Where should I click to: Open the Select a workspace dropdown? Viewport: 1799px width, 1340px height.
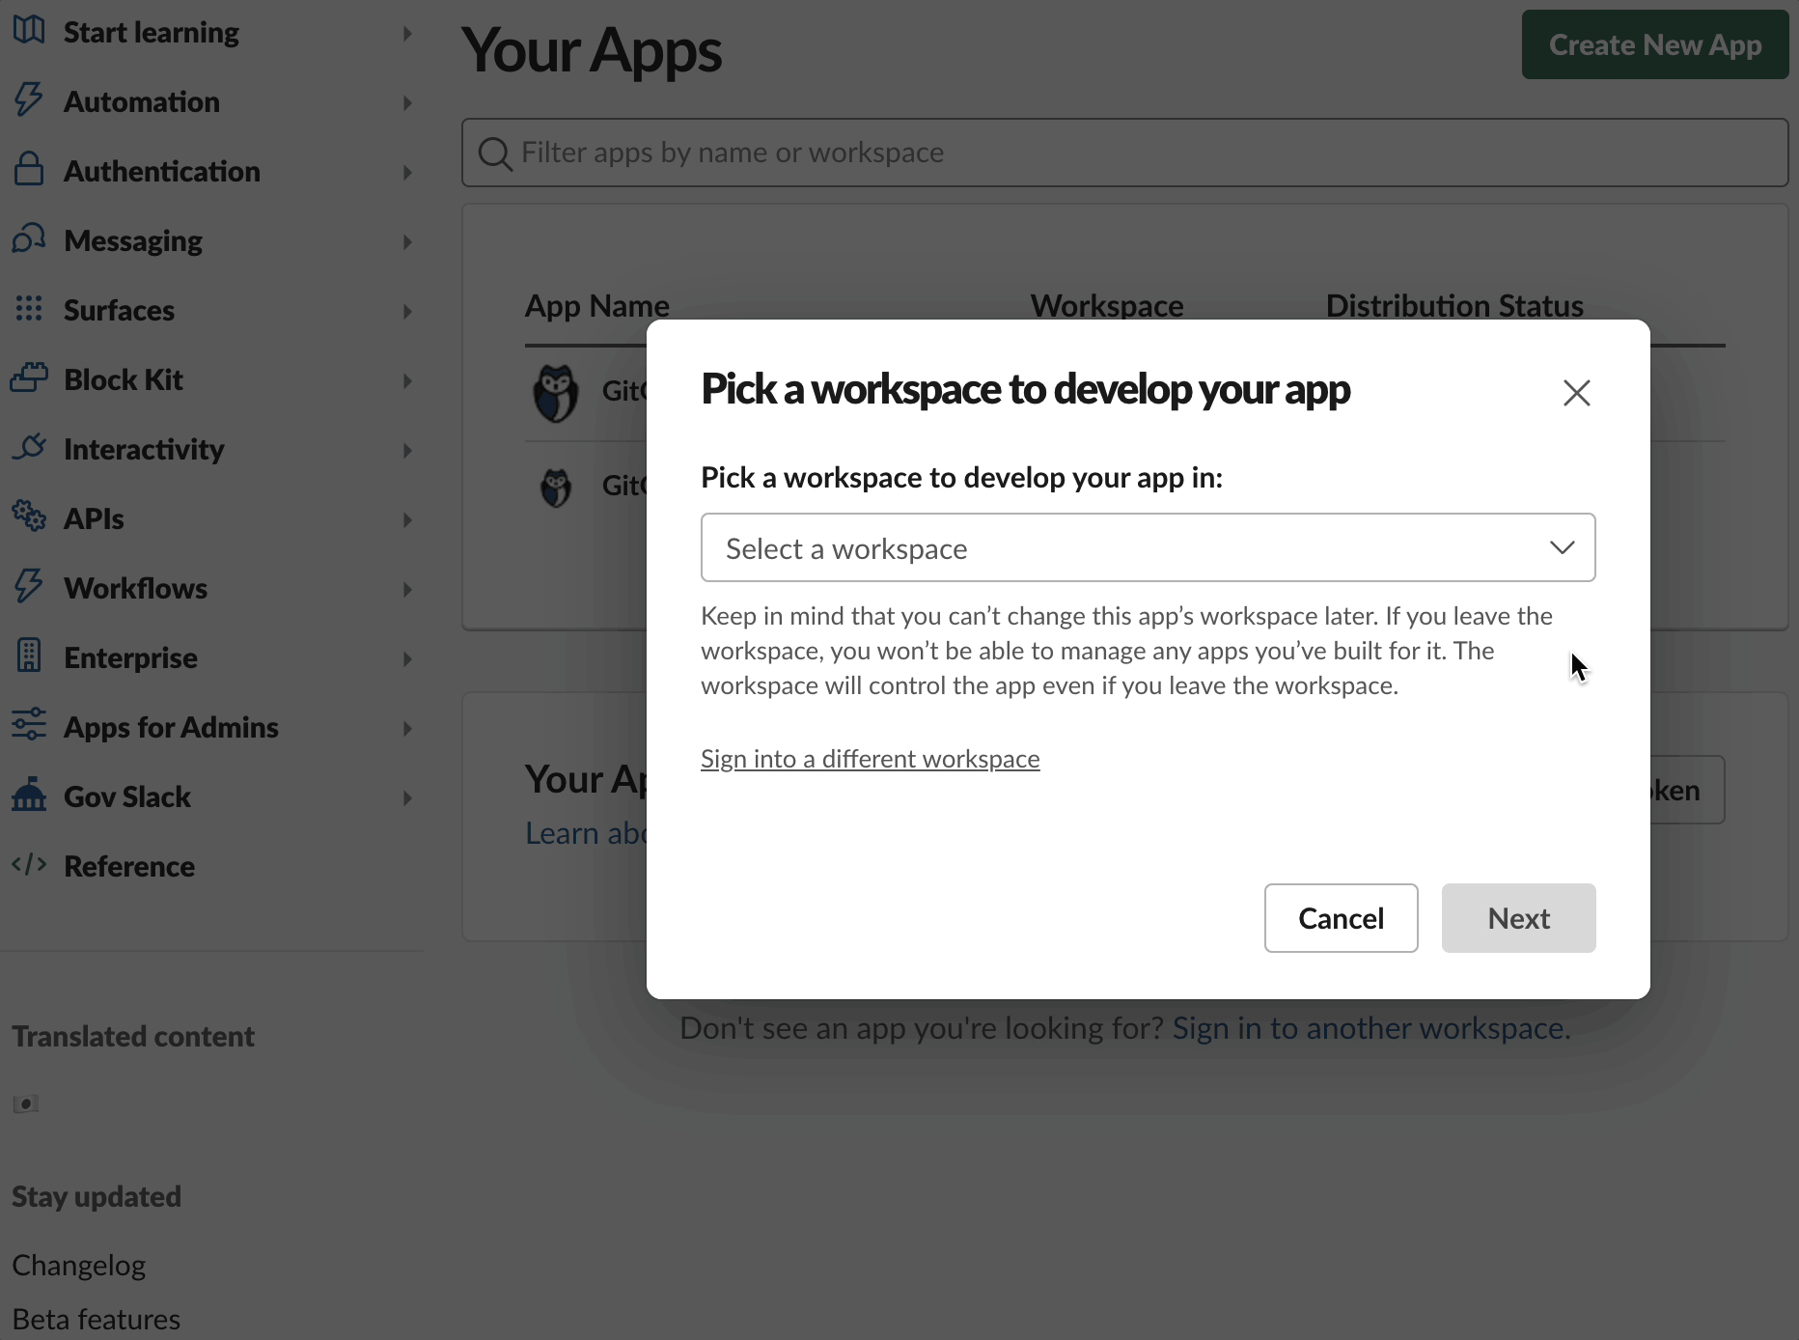(x=1148, y=547)
